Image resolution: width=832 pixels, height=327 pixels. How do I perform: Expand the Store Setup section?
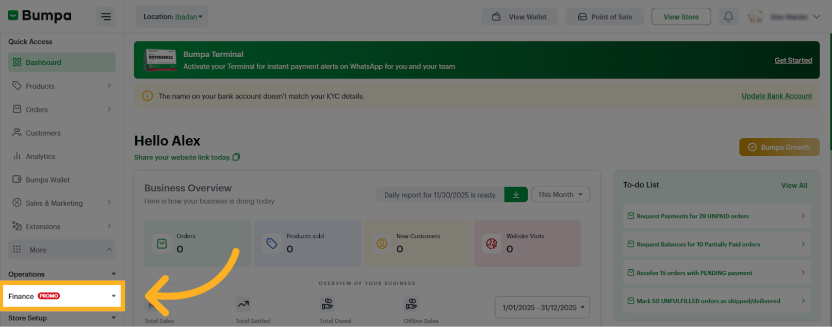[62, 318]
